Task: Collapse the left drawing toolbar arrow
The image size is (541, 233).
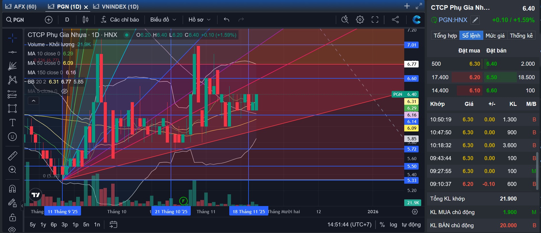Action: pyautogui.click(x=22, y=206)
